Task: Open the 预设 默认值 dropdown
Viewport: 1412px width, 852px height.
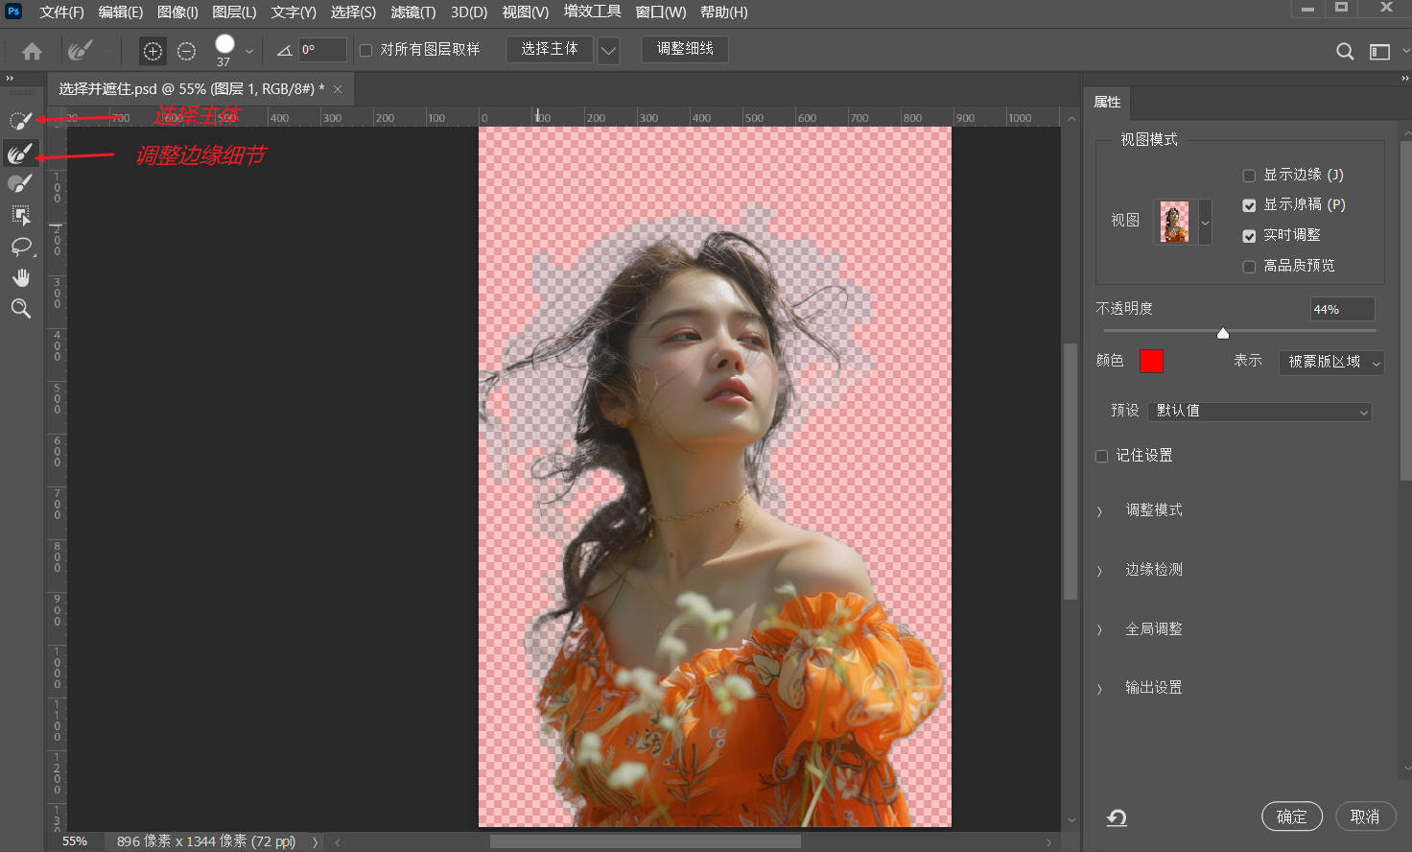Action: (x=1259, y=411)
